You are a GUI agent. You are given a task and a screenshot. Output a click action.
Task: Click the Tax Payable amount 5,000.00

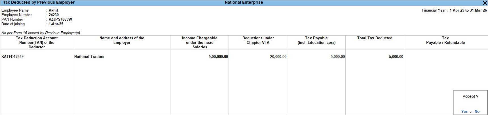click(x=337, y=57)
